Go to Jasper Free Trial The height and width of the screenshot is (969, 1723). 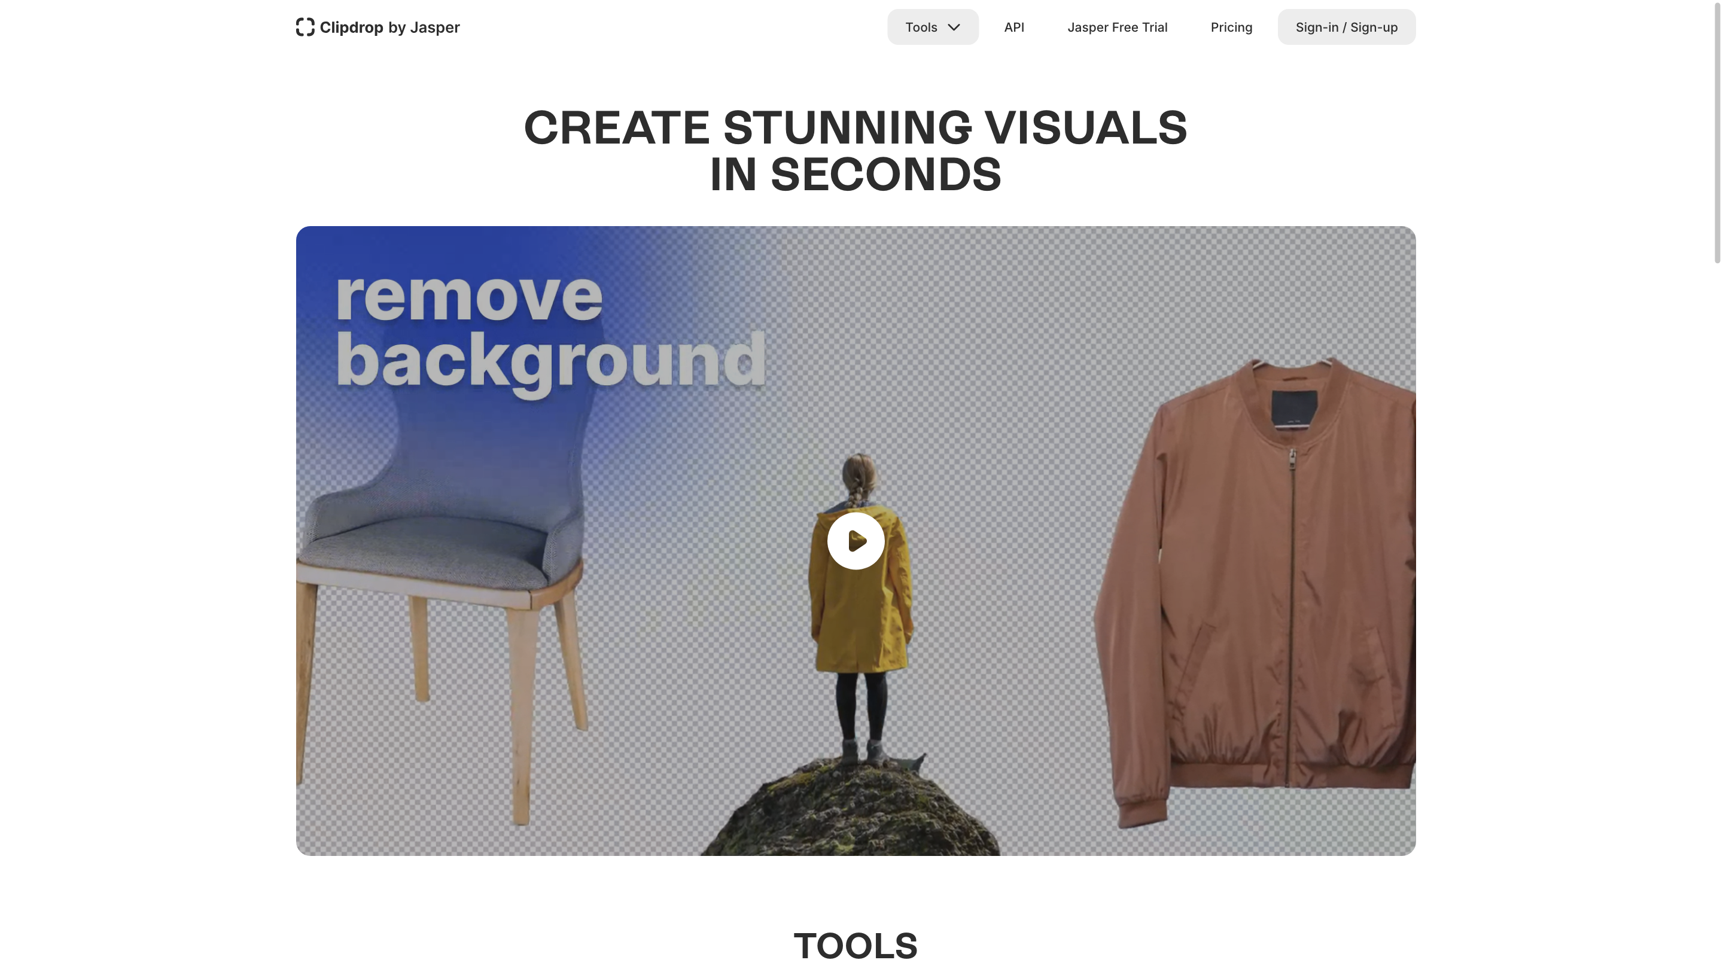click(x=1117, y=27)
